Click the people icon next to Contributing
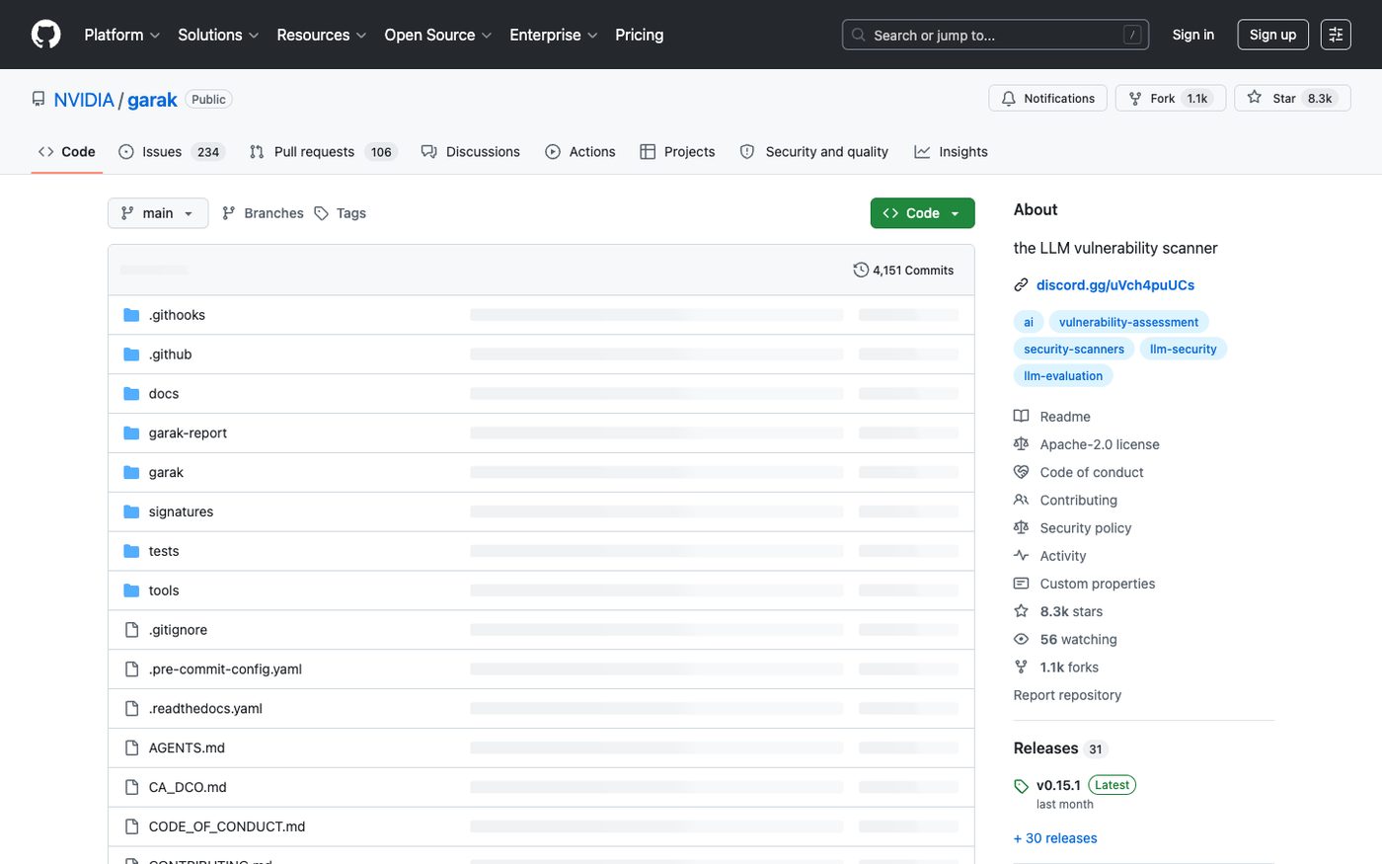This screenshot has height=864, width=1382. [1022, 501]
